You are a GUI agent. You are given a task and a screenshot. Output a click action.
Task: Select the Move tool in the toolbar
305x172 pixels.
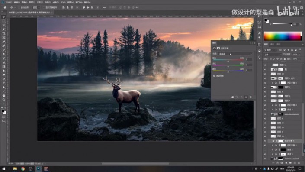click(4, 17)
